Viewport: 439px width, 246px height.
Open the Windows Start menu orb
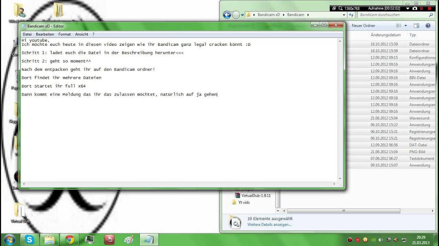9,239
